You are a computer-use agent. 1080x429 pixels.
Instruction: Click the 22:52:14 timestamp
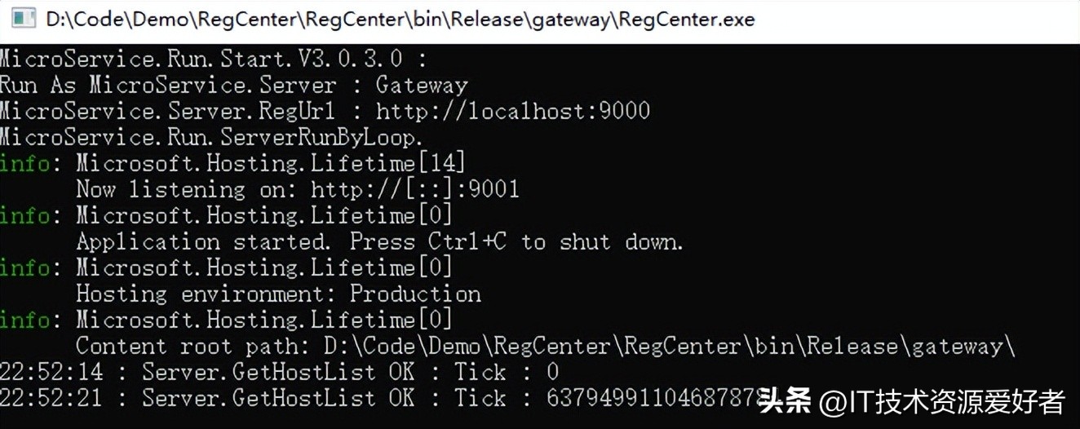pyautogui.click(x=51, y=373)
